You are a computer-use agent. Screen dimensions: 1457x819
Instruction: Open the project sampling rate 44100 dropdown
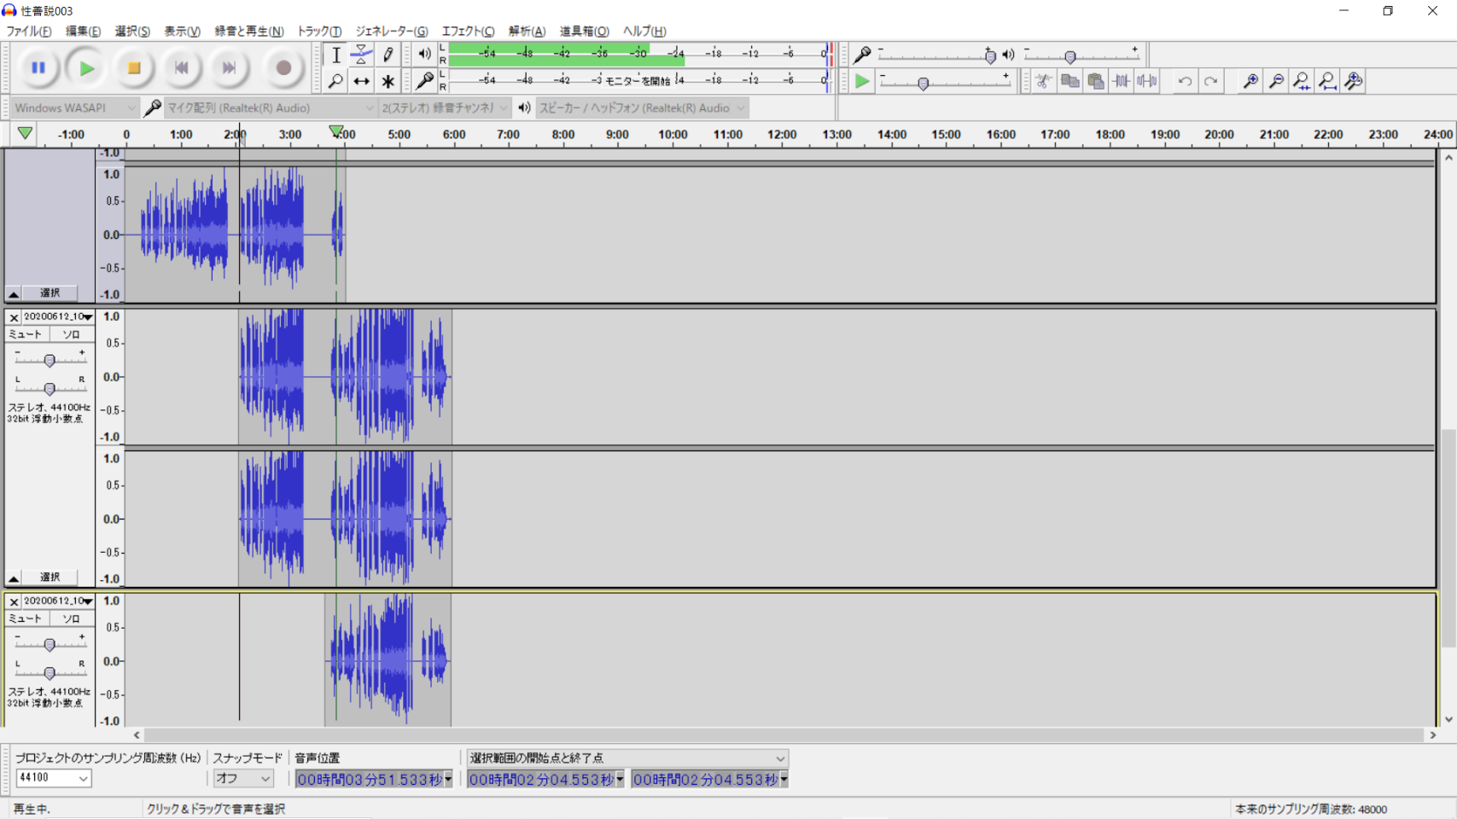coord(54,778)
